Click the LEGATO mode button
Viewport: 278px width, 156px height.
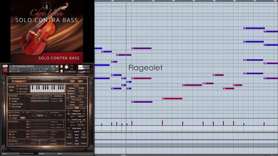77,108
